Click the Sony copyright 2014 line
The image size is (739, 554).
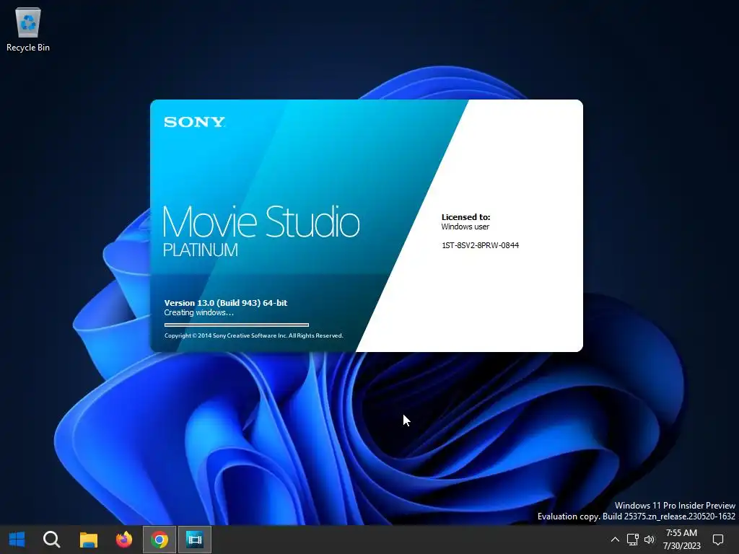click(x=253, y=336)
